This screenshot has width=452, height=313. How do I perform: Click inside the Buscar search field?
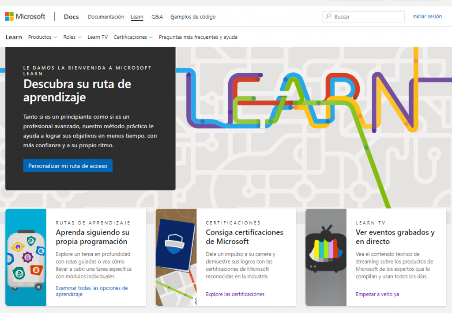(362, 16)
